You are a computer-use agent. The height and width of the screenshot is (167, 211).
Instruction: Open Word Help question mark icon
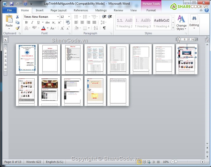coord(207,10)
